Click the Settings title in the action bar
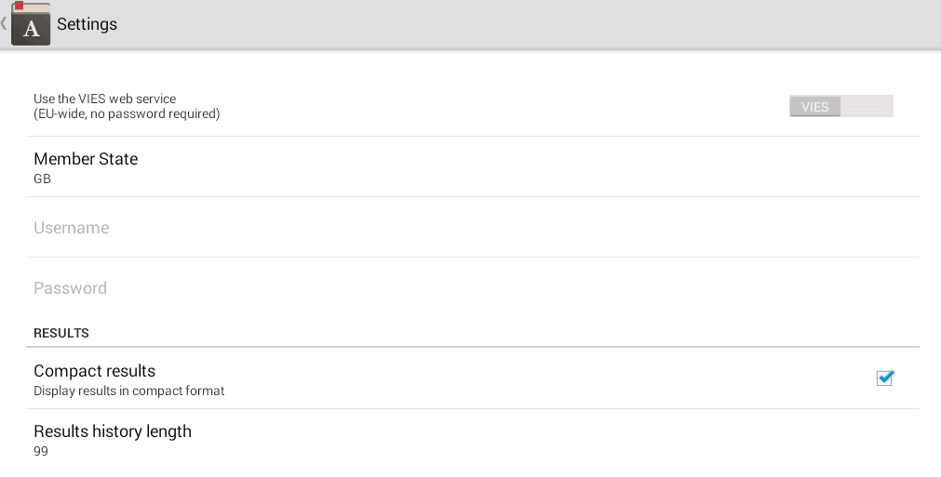Viewport: 941px width, 477px height. (x=87, y=24)
